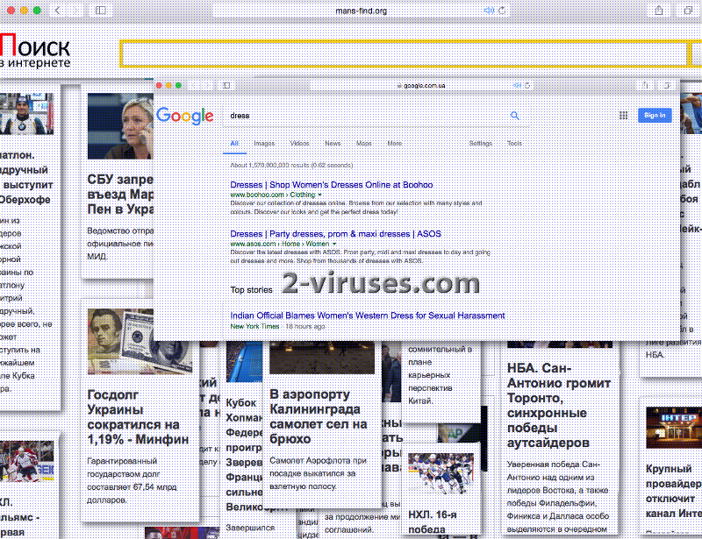Open СБУ запрет въезд headline

120,195
